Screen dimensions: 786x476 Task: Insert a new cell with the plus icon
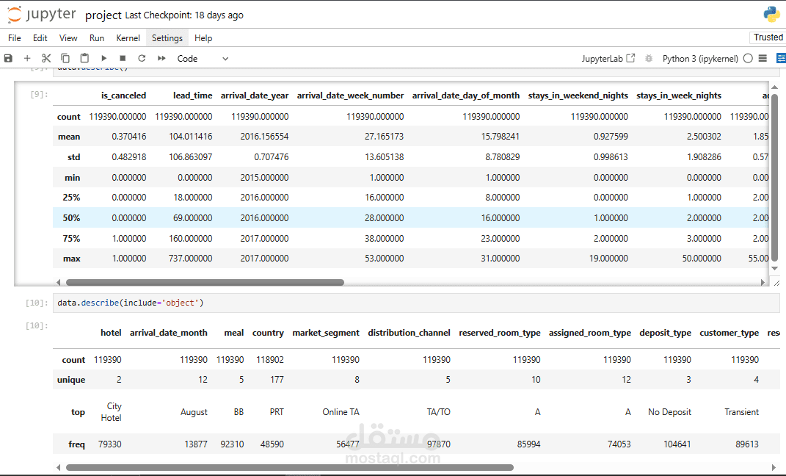(x=27, y=58)
